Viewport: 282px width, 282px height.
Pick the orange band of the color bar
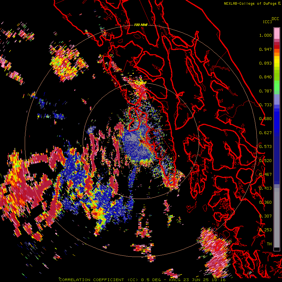(x=277, y=54)
